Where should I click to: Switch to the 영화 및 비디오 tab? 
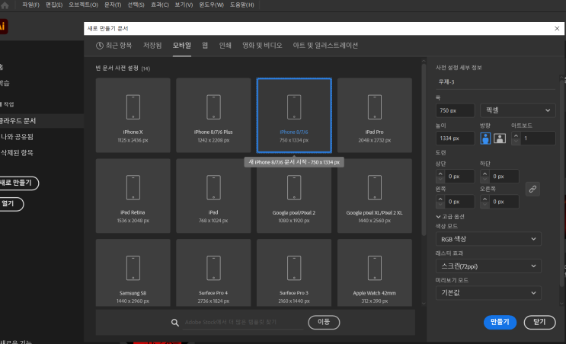tap(262, 46)
